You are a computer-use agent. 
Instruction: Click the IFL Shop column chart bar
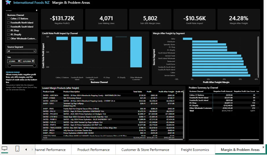click(106, 44)
